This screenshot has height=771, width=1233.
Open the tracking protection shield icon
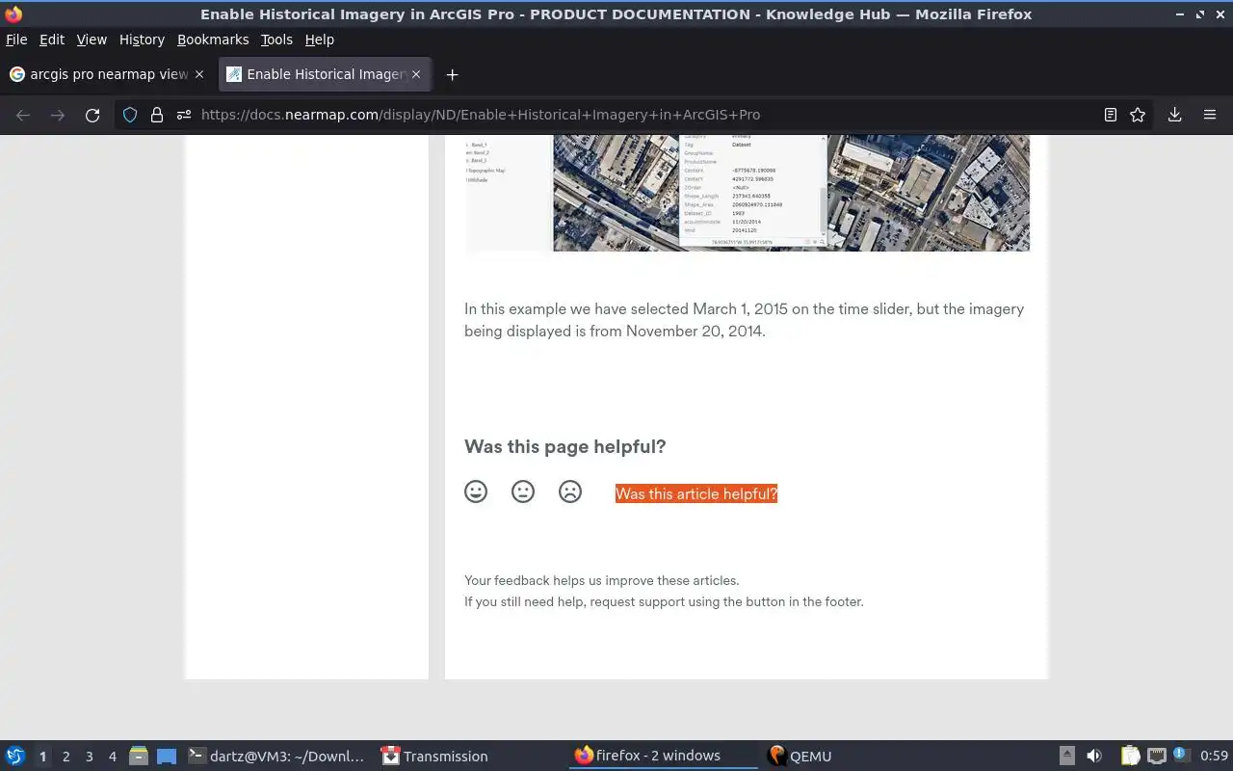[130, 115]
